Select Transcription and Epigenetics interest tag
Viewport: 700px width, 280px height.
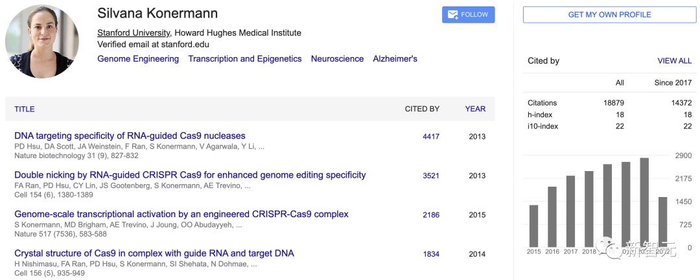coord(245,59)
